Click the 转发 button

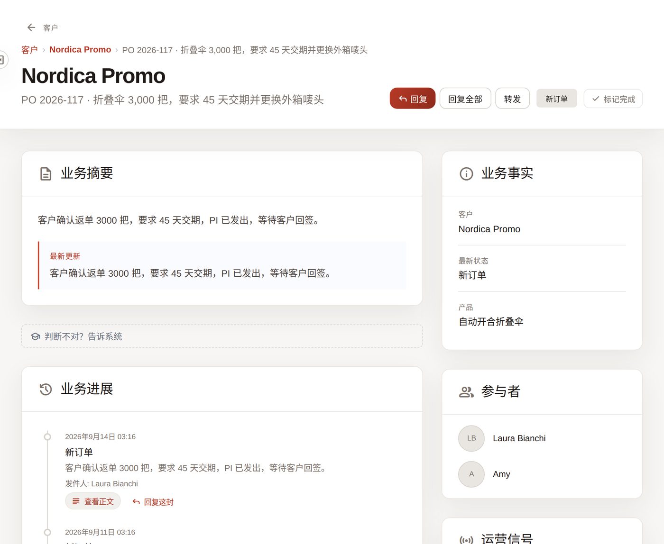(x=513, y=98)
